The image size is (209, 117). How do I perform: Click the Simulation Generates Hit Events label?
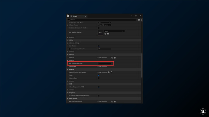78,28
